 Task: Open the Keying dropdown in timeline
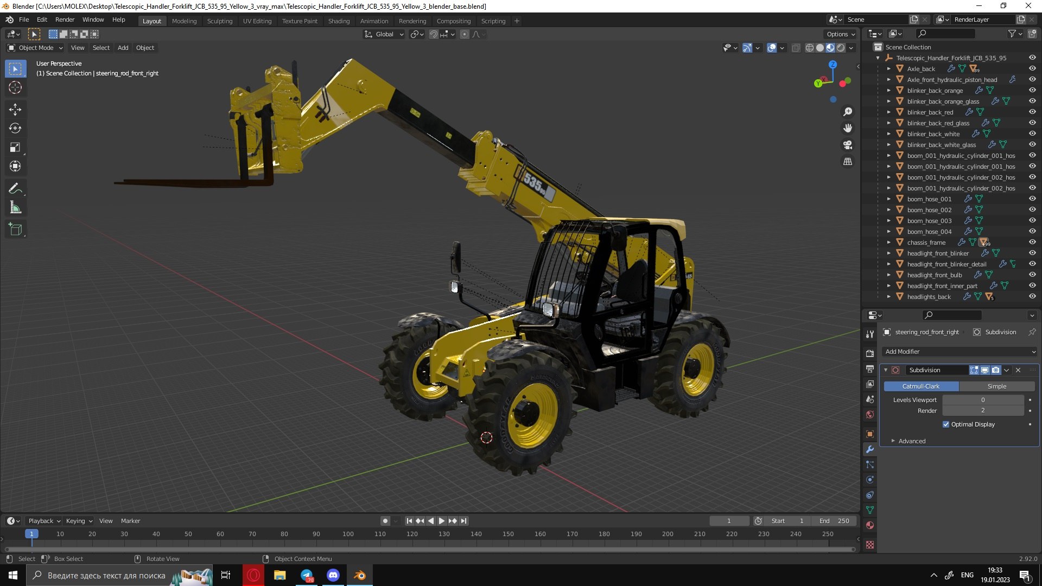tap(79, 521)
